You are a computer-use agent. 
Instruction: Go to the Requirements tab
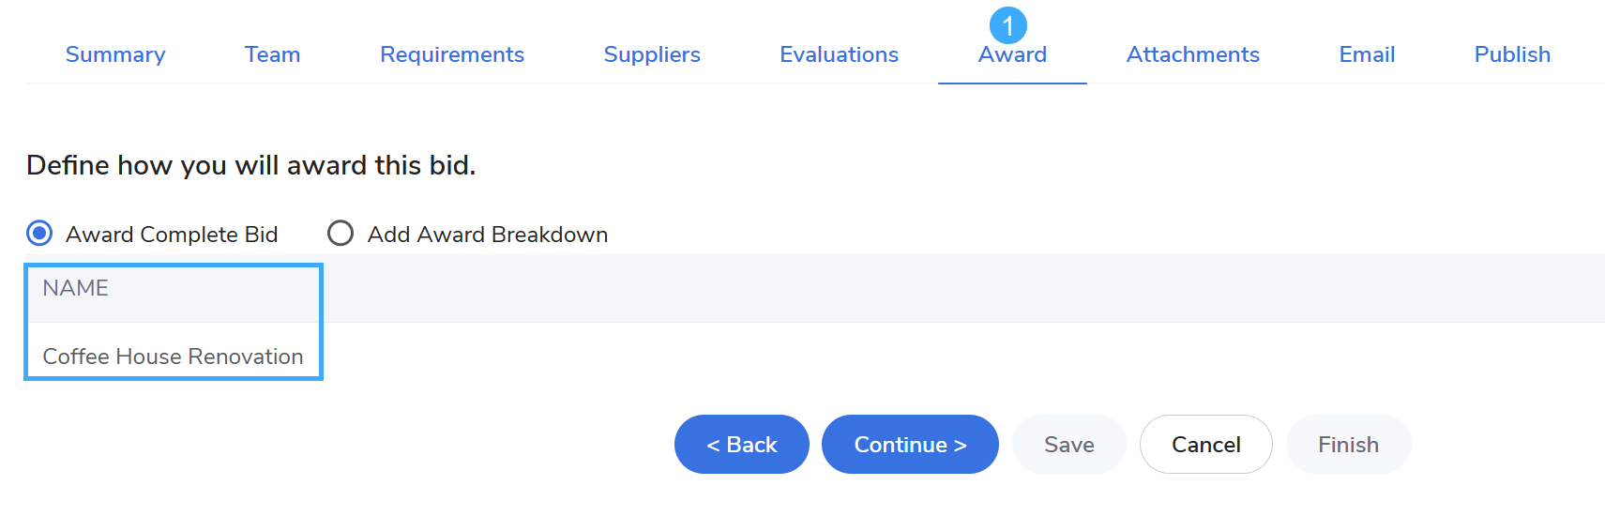[452, 54]
